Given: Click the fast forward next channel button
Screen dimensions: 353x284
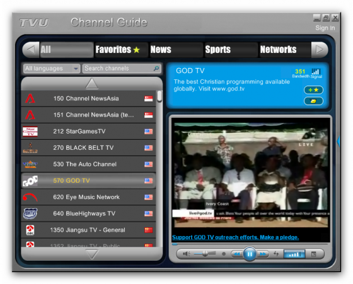Looking at the screenshot, I should click(263, 254).
